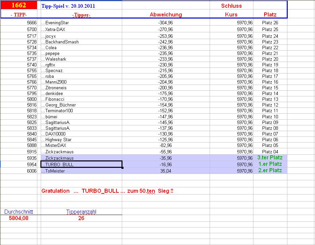Select the jocyx name cell
315x245 pixels.
click(81, 36)
